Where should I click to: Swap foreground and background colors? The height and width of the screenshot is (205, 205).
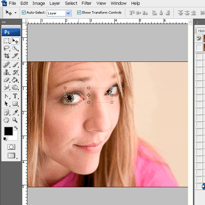click(x=16, y=127)
